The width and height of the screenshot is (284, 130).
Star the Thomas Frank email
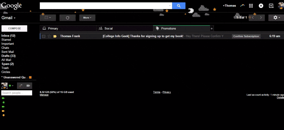click(x=49, y=36)
